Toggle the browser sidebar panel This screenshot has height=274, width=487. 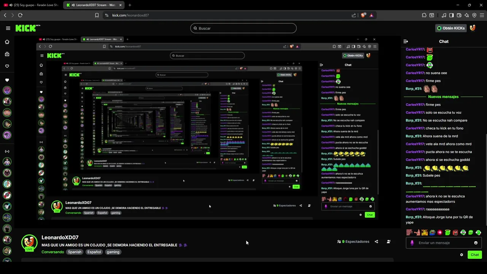tap(451, 15)
